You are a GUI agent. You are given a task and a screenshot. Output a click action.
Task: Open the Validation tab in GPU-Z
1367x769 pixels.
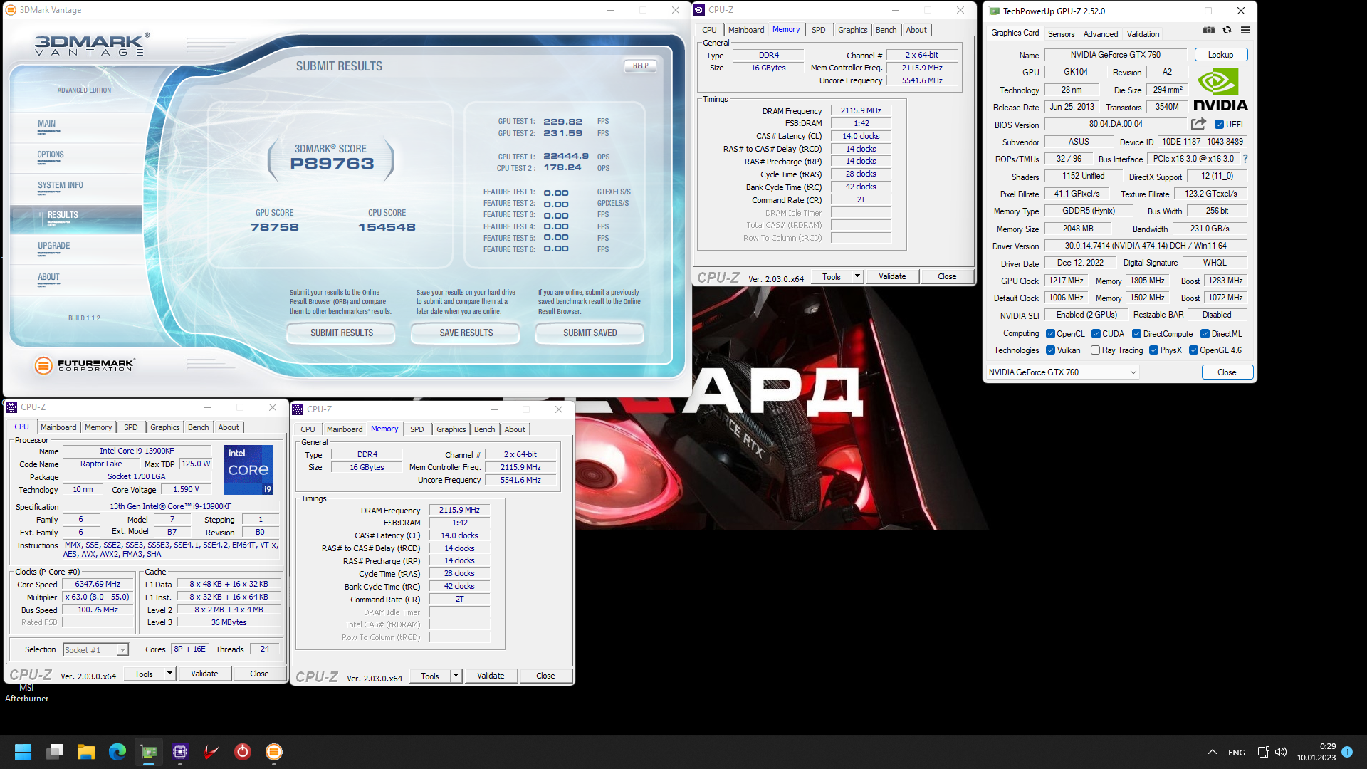coord(1143,34)
